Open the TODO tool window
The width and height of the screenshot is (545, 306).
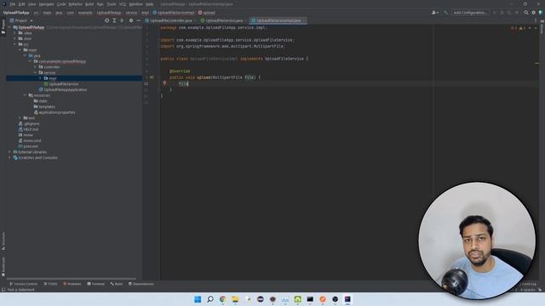click(x=51, y=284)
